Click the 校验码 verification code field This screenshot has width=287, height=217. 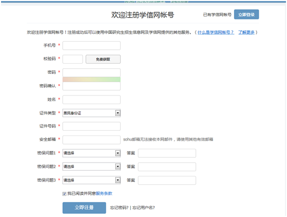pyautogui.click(x=73, y=59)
